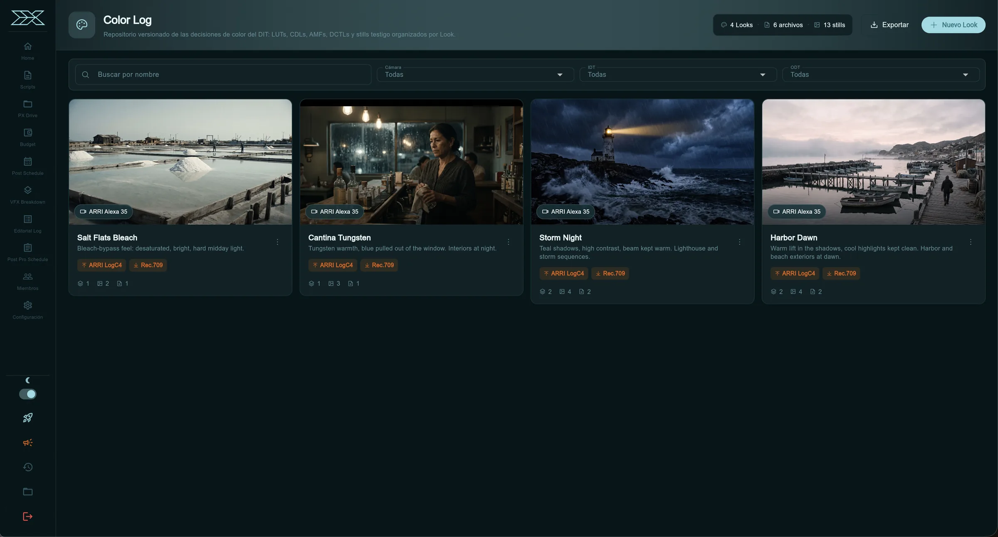This screenshot has height=537, width=998.
Task: Expand the Cámara filter dropdown
Action: coord(475,74)
